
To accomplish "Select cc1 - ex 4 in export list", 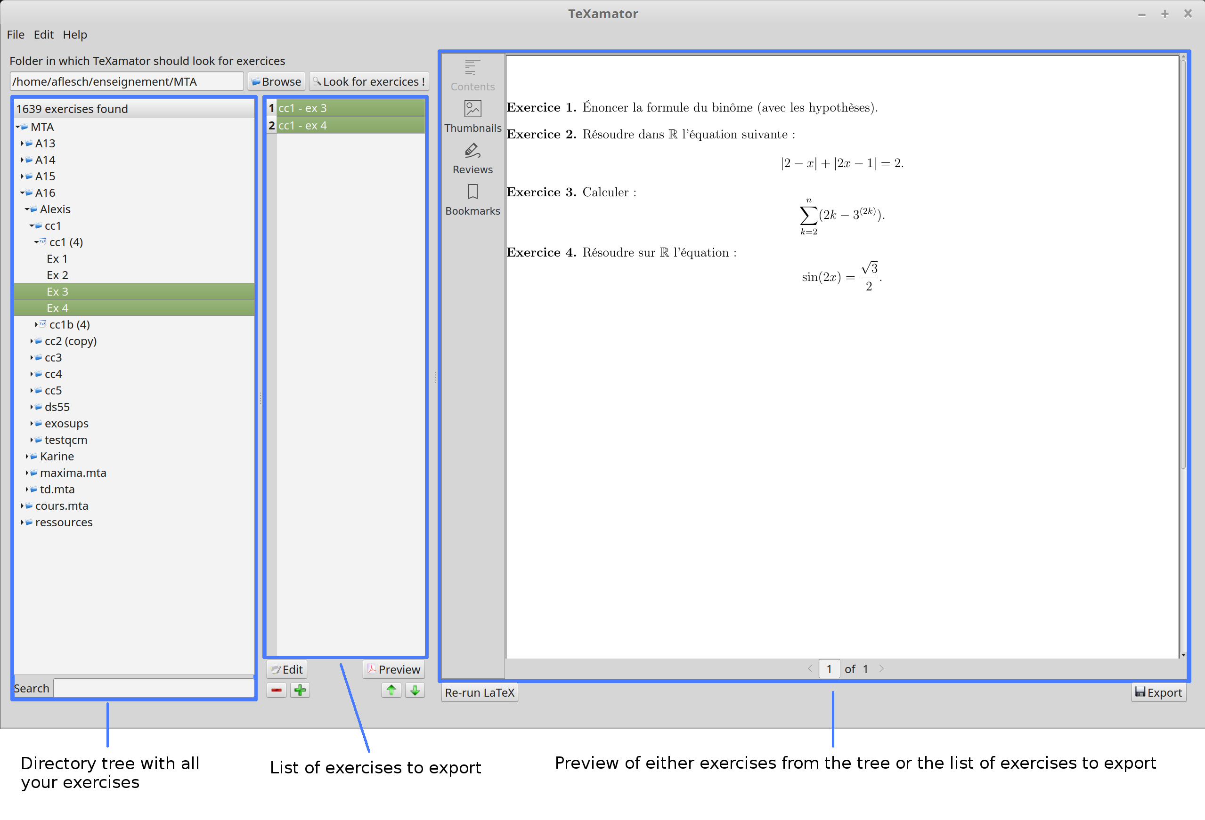I will pyautogui.click(x=350, y=125).
